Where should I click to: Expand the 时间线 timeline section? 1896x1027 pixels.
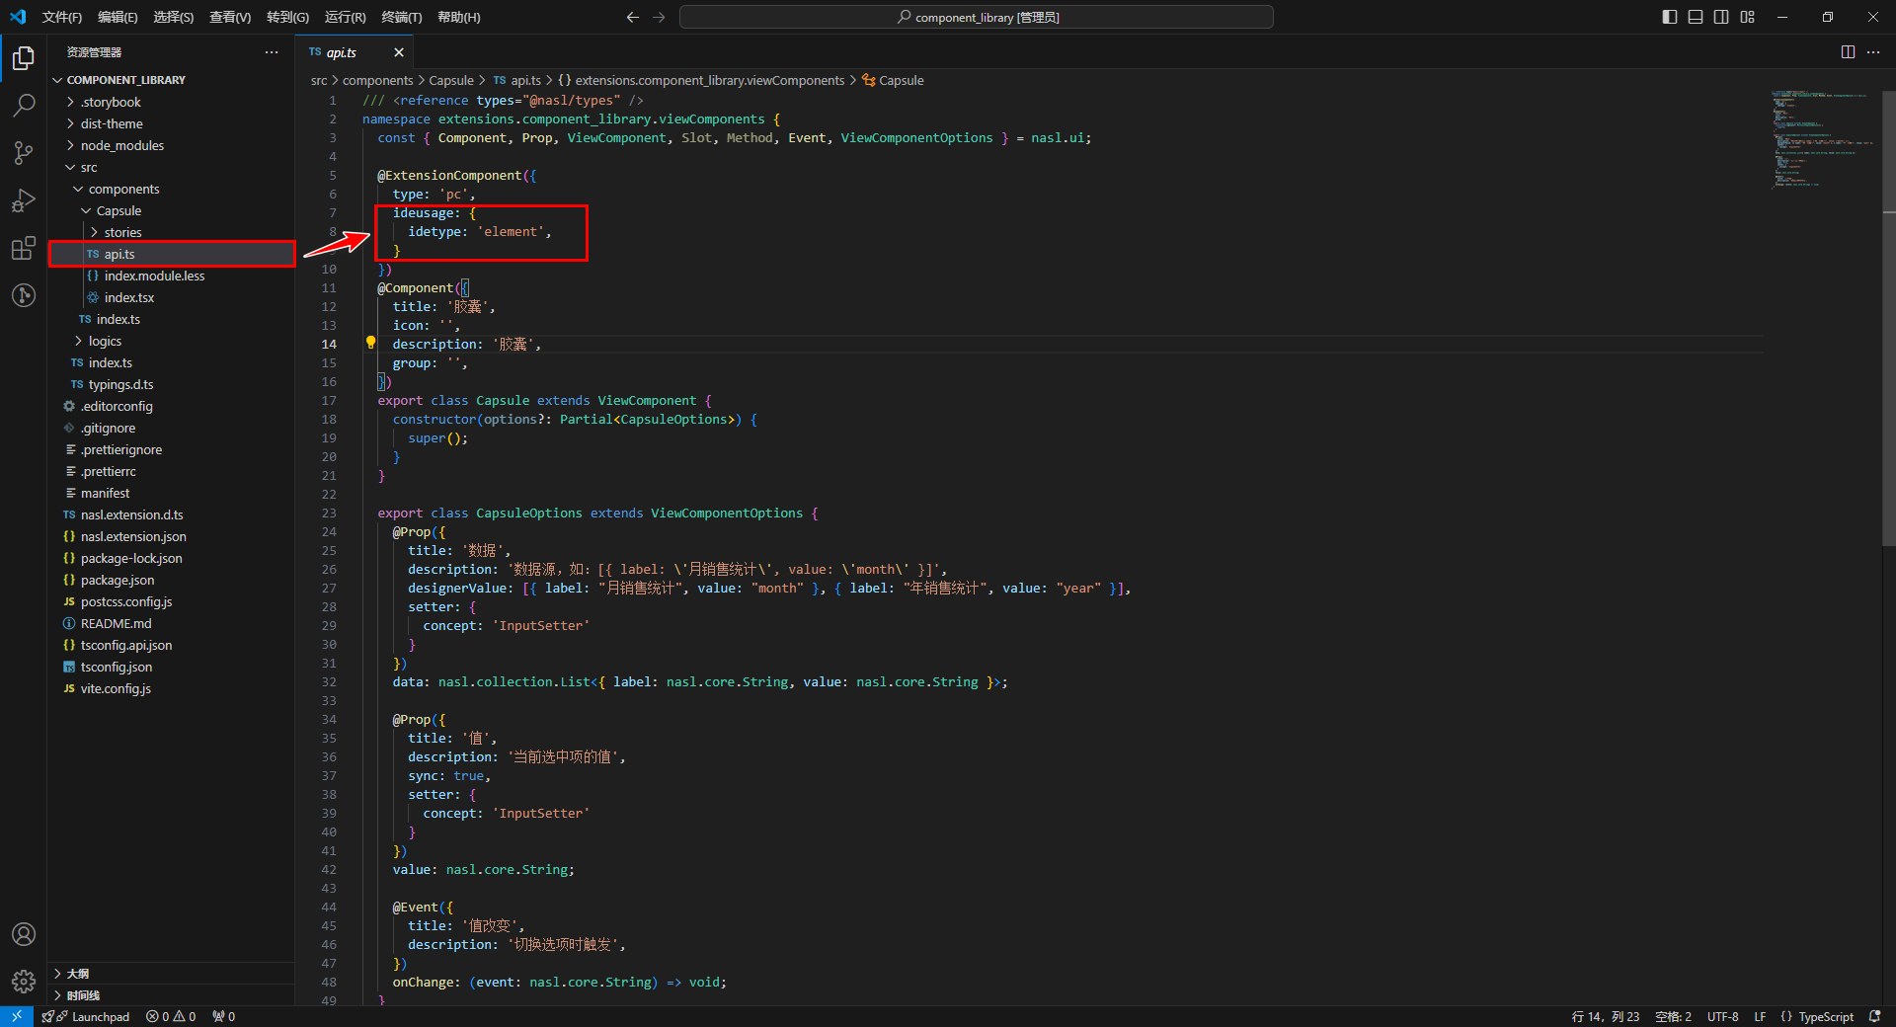(172, 995)
